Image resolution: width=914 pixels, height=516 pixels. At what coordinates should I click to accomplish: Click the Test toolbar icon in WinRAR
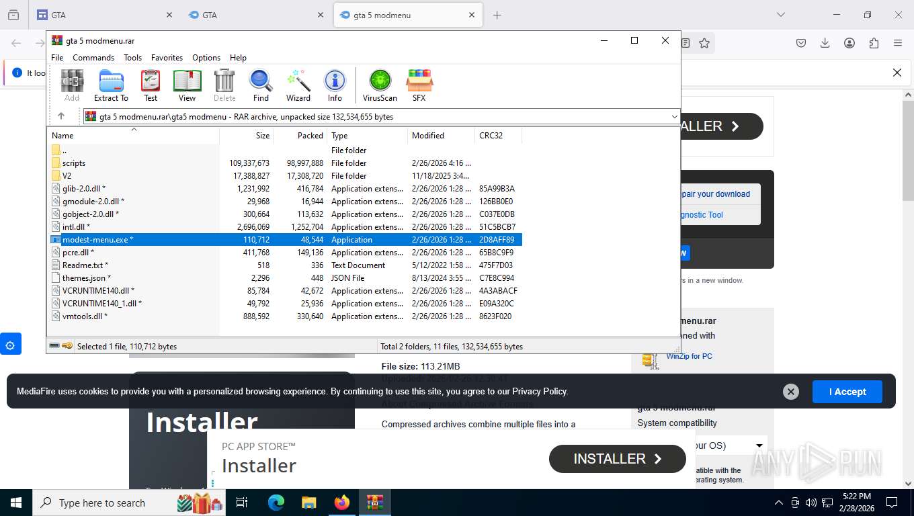coord(151,85)
